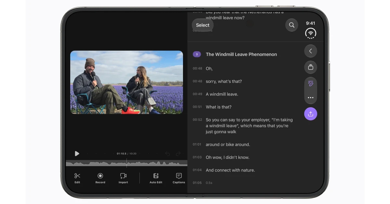
Task: Select line 'What is that?'
Action: coord(219,107)
